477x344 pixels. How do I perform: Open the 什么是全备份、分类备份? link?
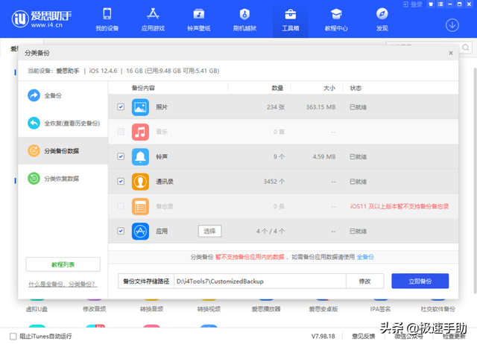(x=63, y=284)
